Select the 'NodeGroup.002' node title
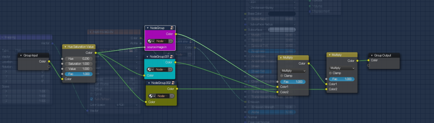 tap(161, 83)
